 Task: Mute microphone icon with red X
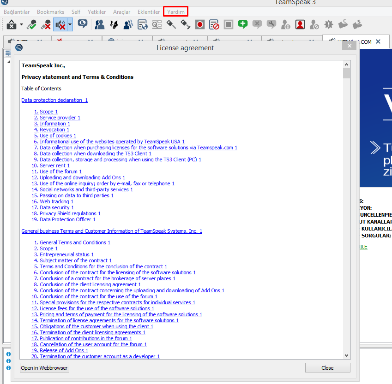point(46,24)
